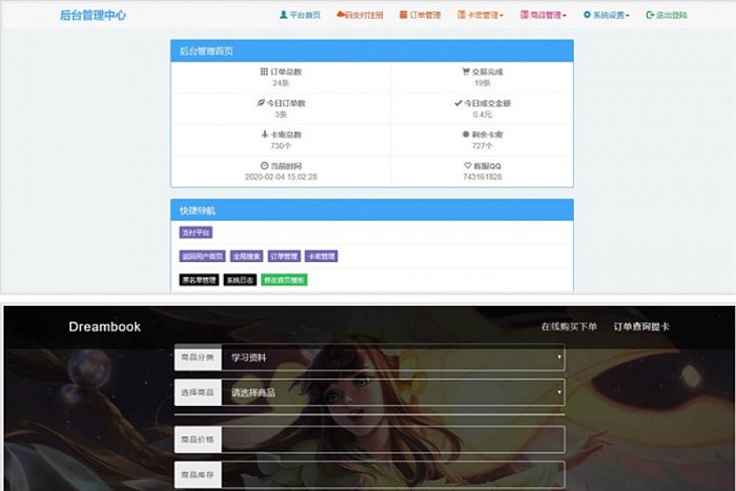The width and height of the screenshot is (736, 491).
Task: Click the 商品库存 input field
Action: coord(393,475)
